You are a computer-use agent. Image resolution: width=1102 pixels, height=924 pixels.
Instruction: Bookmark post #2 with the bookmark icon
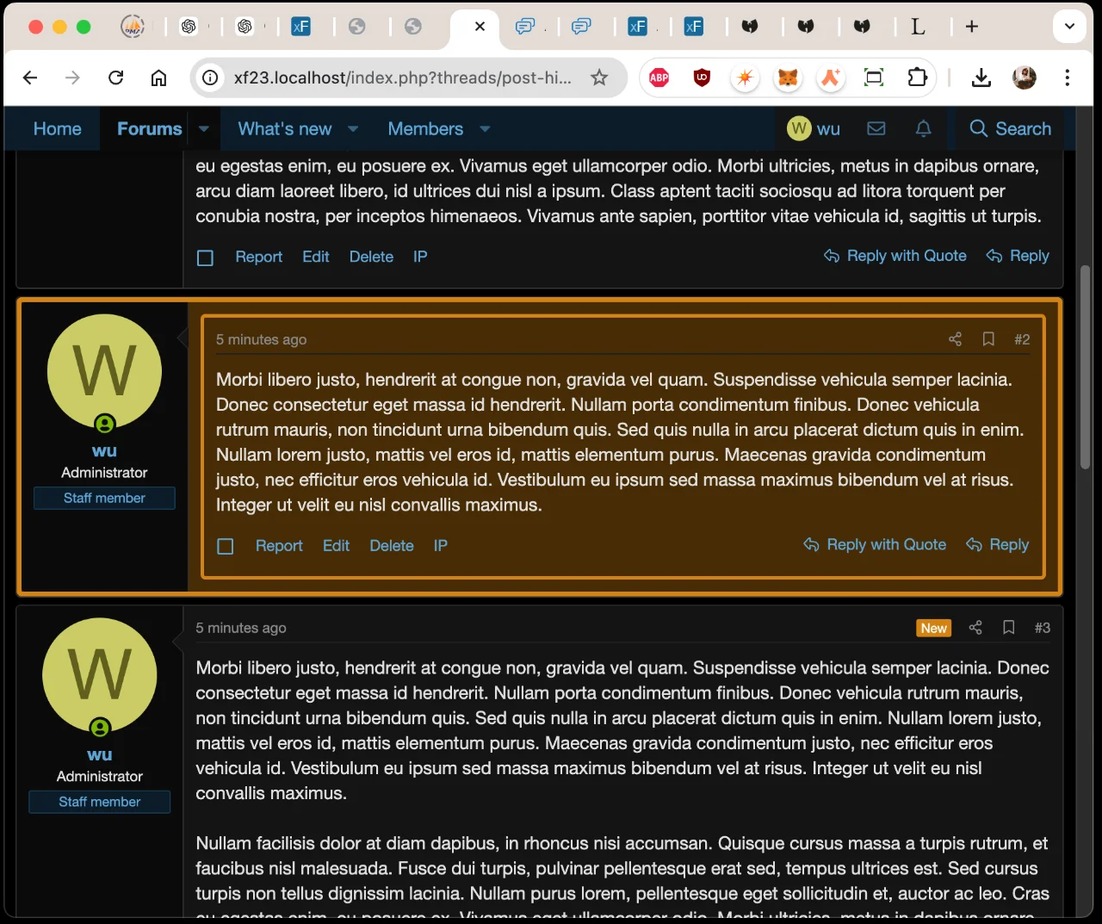988,339
